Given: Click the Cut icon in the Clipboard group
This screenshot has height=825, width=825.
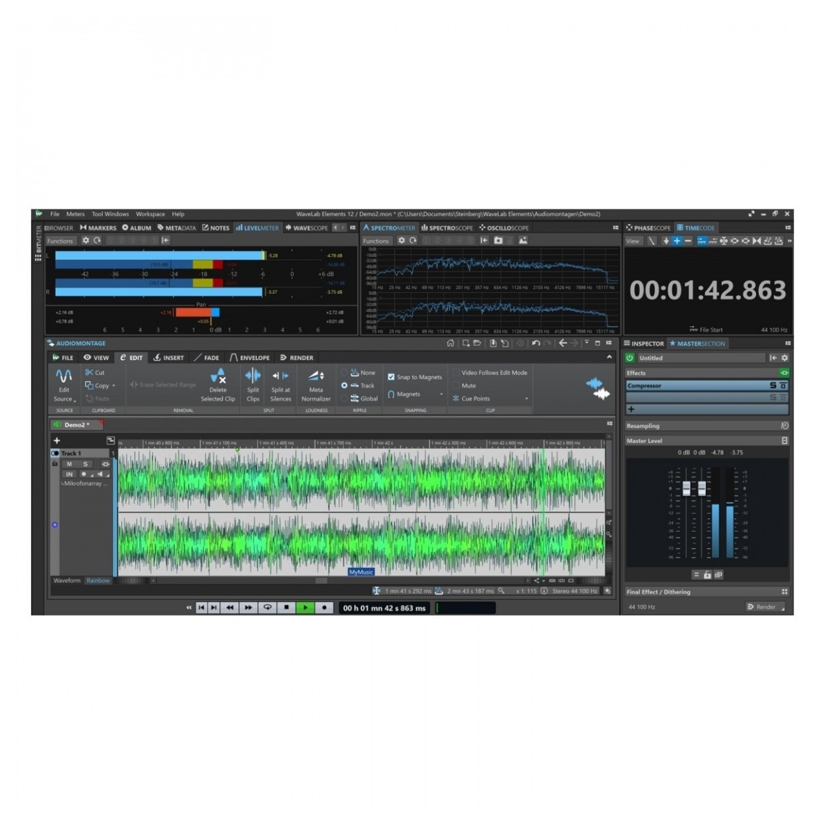Looking at the screenshot, I should pyautogui.click(x=88, y=372).
